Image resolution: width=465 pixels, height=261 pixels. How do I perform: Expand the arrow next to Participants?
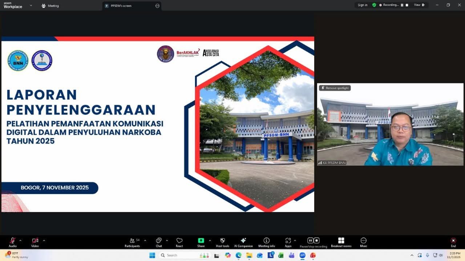[x=145, y=240]
